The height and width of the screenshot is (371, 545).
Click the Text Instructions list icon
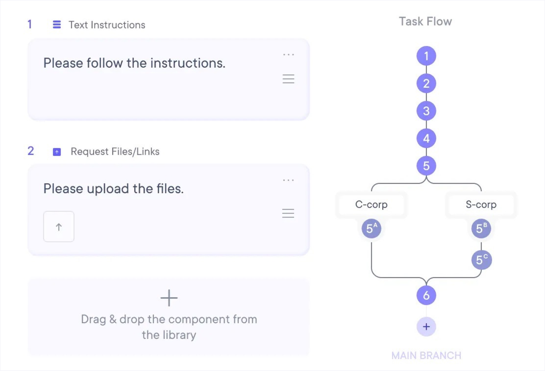(x=57, y=25)
